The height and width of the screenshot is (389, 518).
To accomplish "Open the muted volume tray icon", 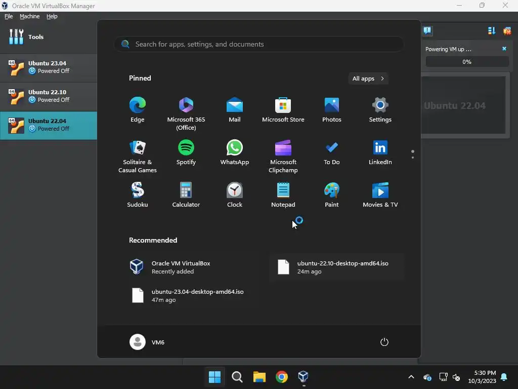I will (457, 377).
